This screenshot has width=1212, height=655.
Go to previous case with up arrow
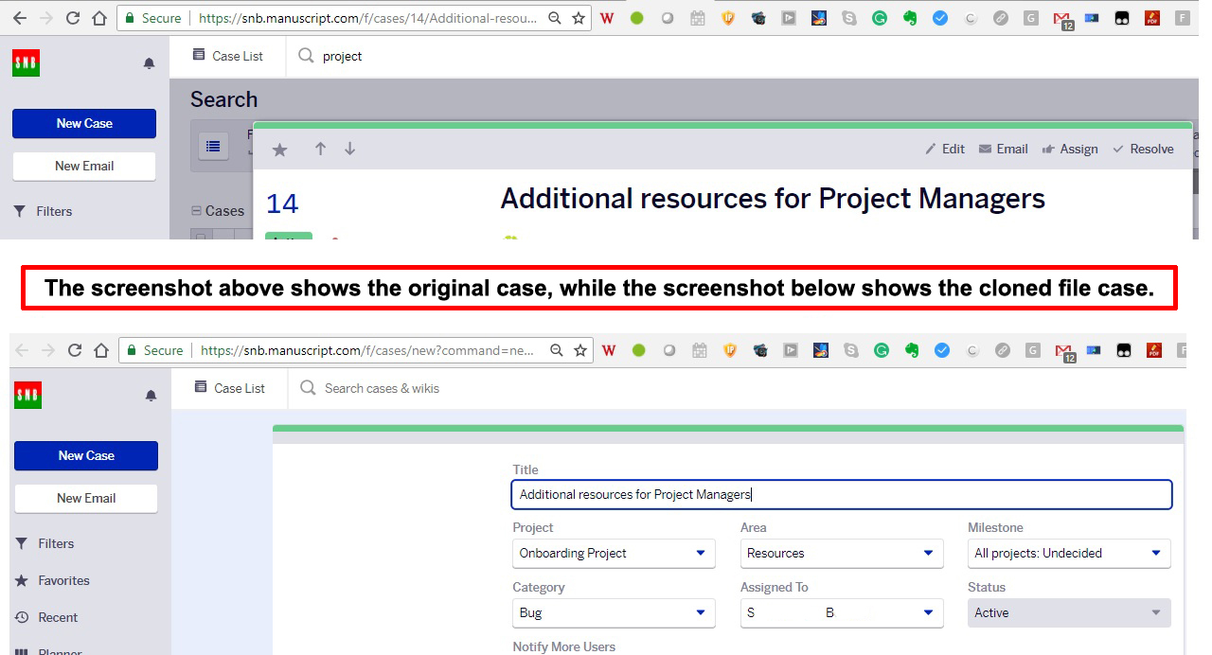(x=320, y=149)
